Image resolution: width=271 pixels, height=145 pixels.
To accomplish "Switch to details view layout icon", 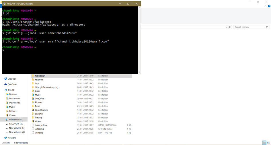I will 264,143.
